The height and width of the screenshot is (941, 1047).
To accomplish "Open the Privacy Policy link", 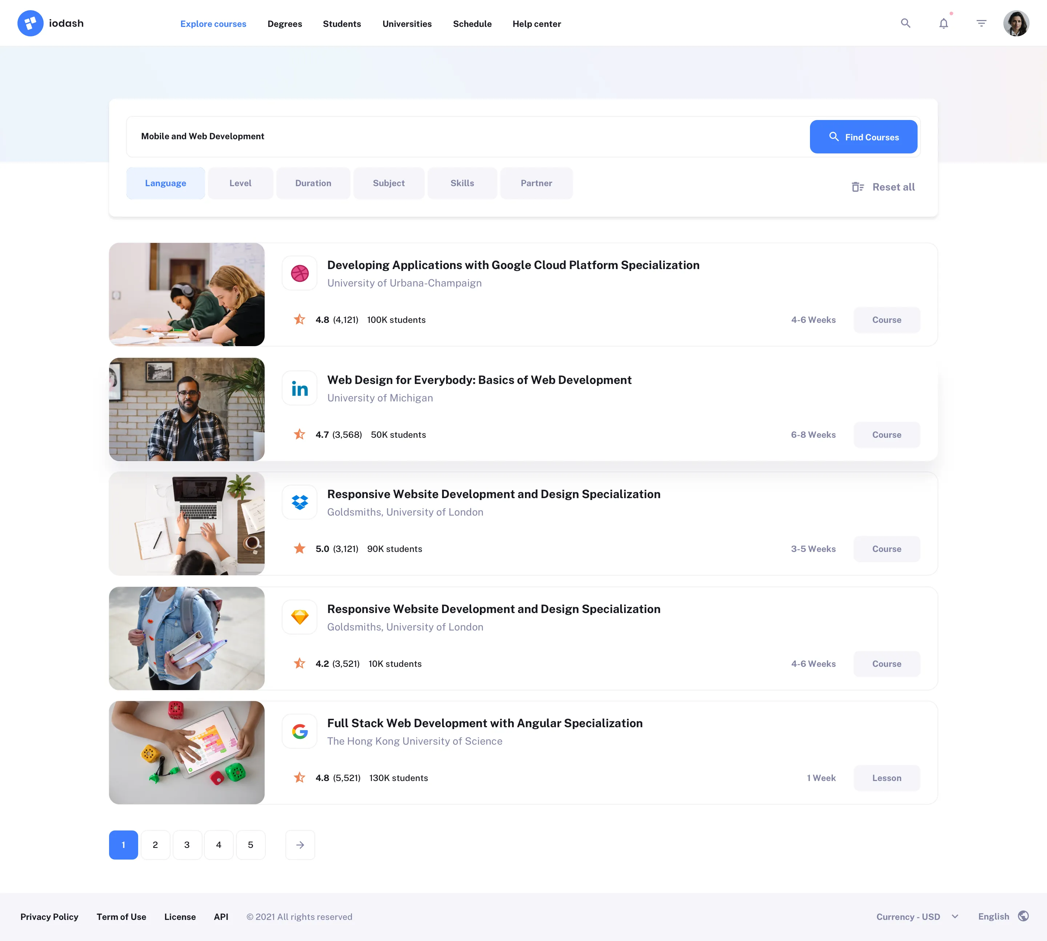I will click(49, 916).
